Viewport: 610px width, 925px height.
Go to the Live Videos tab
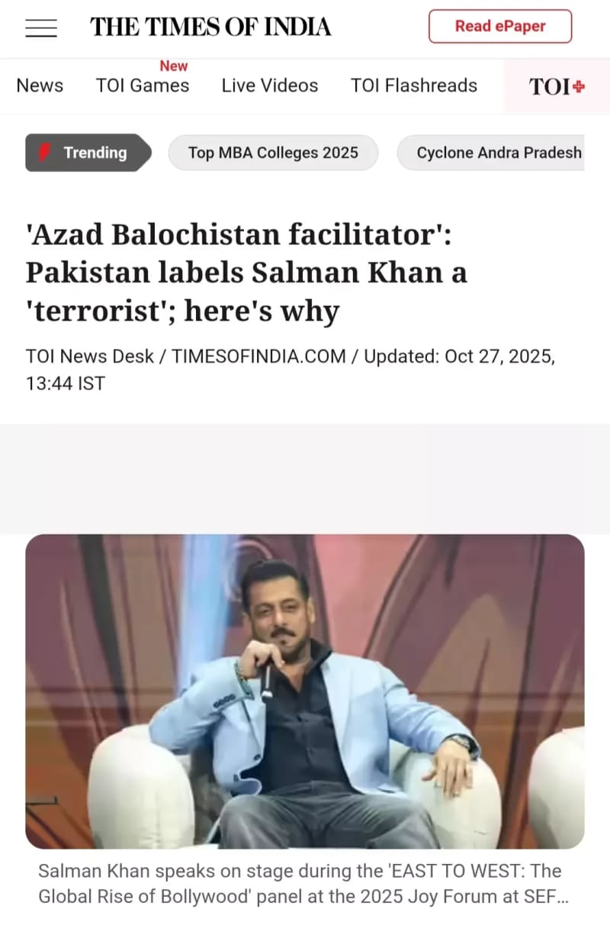point(270,85)
